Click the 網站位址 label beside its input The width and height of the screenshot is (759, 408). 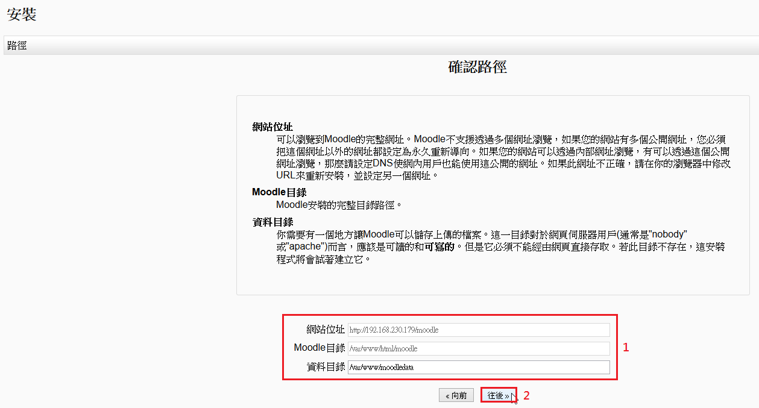[326, 329]
